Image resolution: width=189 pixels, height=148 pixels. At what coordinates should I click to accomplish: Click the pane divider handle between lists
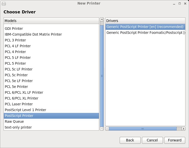click(104, 74)
